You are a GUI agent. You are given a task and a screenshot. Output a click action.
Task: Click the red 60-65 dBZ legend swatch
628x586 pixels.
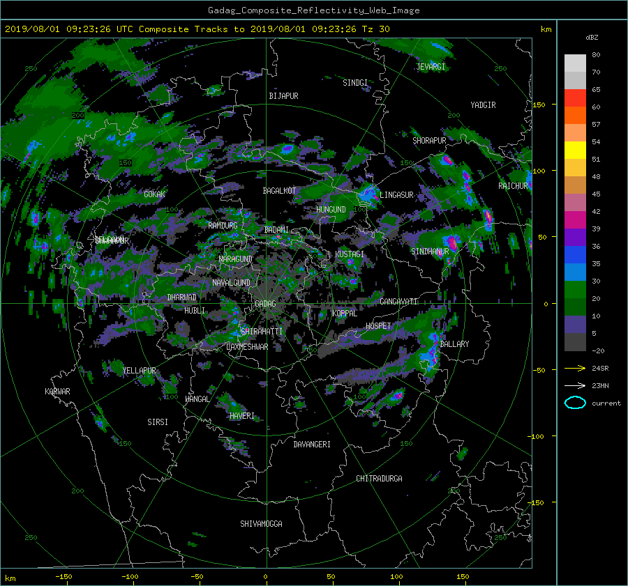click(x=575, y=98)
